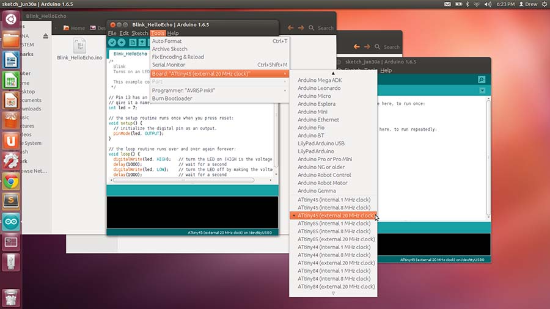The width and height of the screenshot is (550, 309).
Task: Select ATtiny85 (internal 8 MHz clock) board
Action: point(333,231)
